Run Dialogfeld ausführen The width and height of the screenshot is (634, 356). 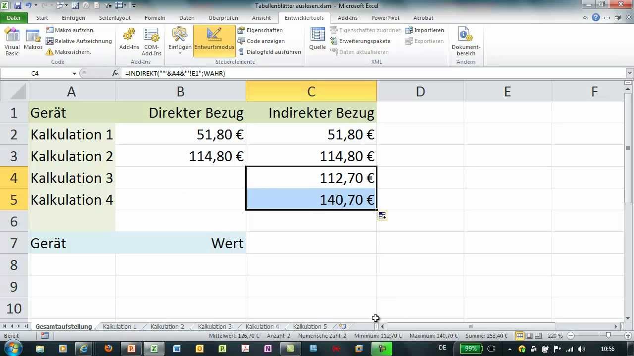click(x=269, y=52)
